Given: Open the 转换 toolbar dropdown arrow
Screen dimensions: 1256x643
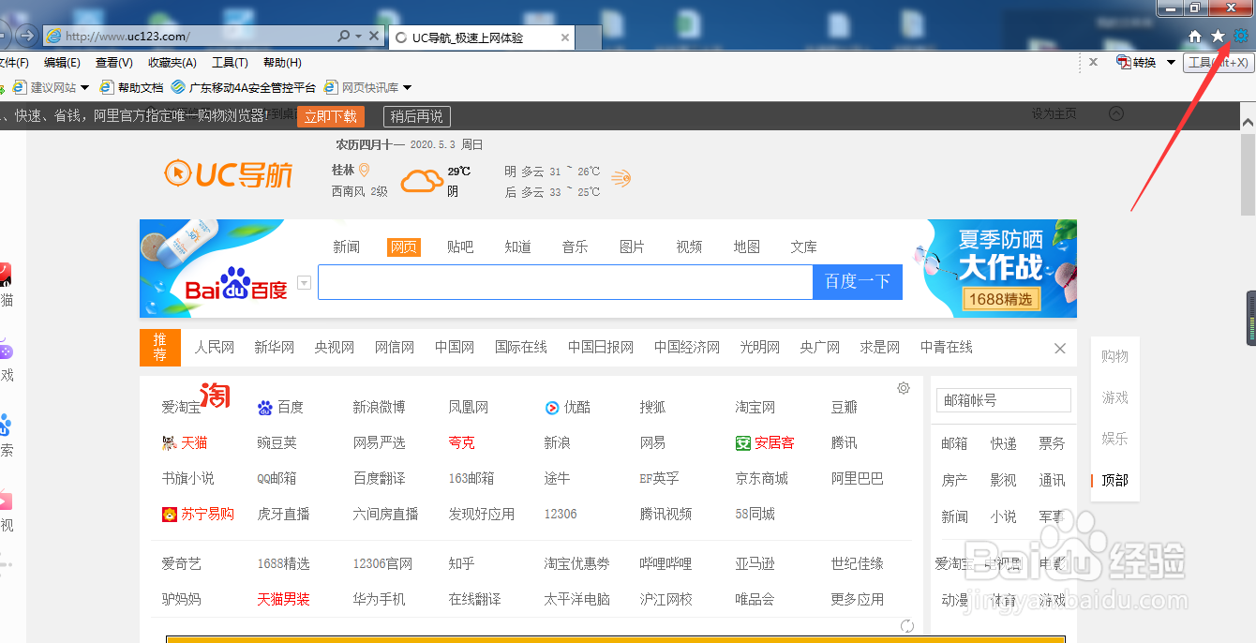Looking at the screenshot, I should (x=1171, y=63).
